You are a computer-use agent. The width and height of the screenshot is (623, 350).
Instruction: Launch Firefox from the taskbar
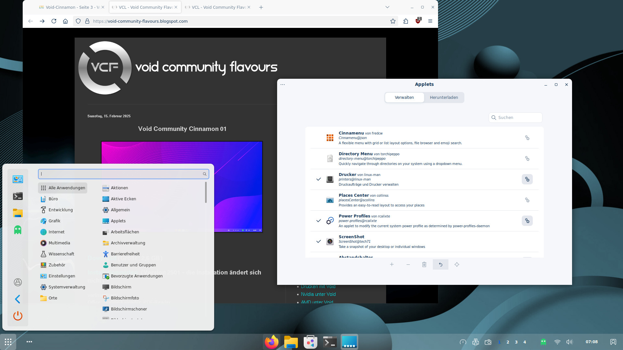tap(271, 342)
